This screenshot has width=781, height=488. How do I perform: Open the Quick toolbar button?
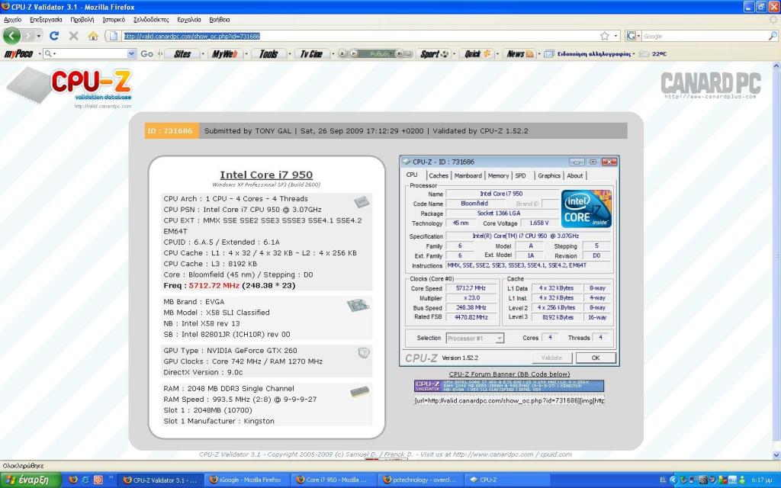(x=477, y=54)
